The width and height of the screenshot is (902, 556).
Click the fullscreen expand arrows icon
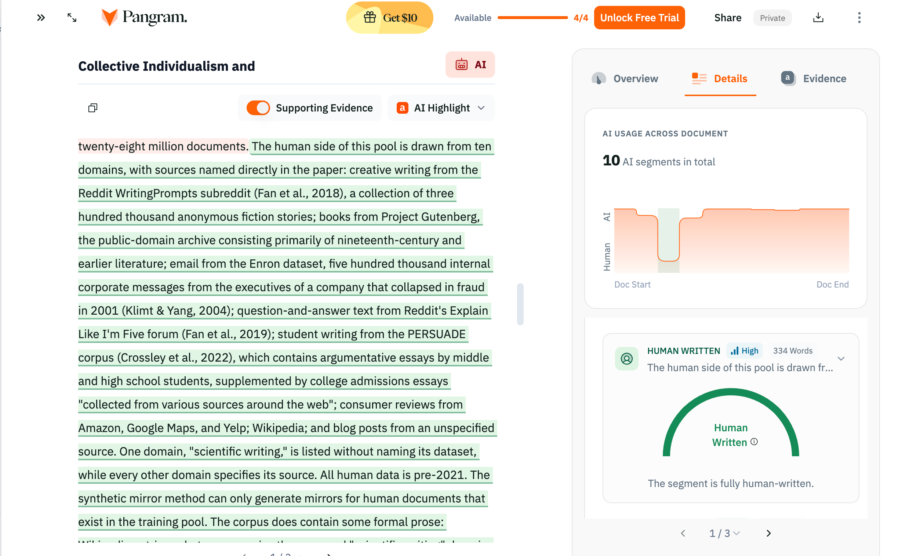coord(72,18)
